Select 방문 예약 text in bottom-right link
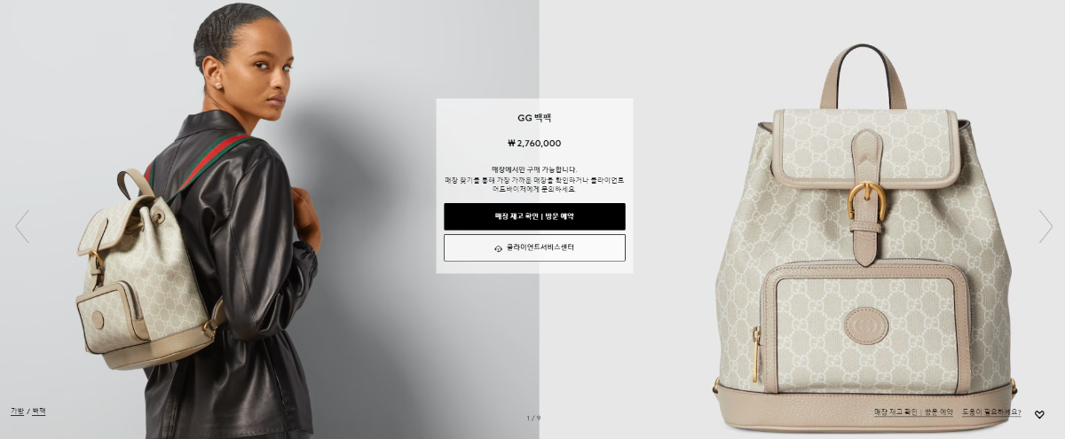The width and height of the screenshot is (1065, 439). [x=939, y=412]
